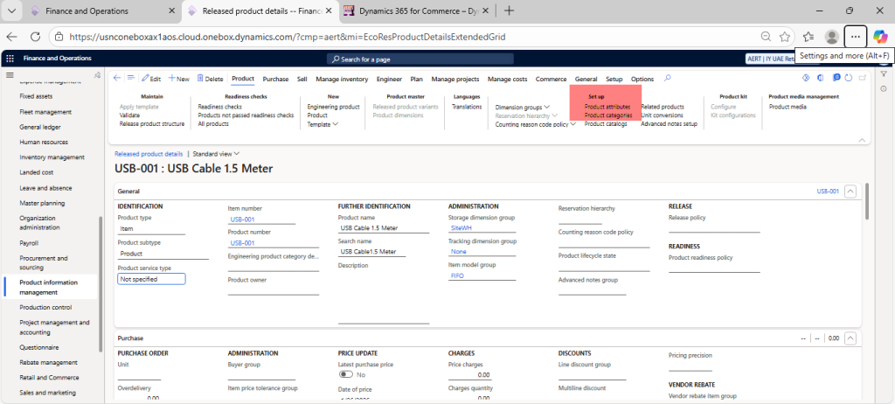This screenshot has height=404, width=895.
Task: Open the Released product details breadcrumb
Action: point(149,153)
